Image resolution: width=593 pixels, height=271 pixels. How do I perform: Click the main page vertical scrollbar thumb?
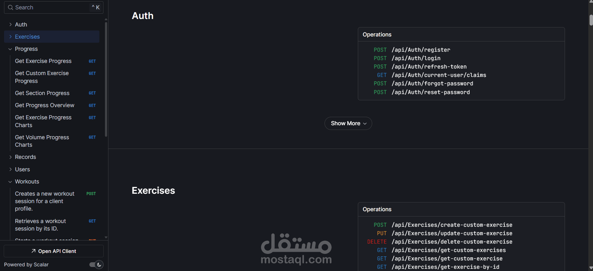click(591, 20)
